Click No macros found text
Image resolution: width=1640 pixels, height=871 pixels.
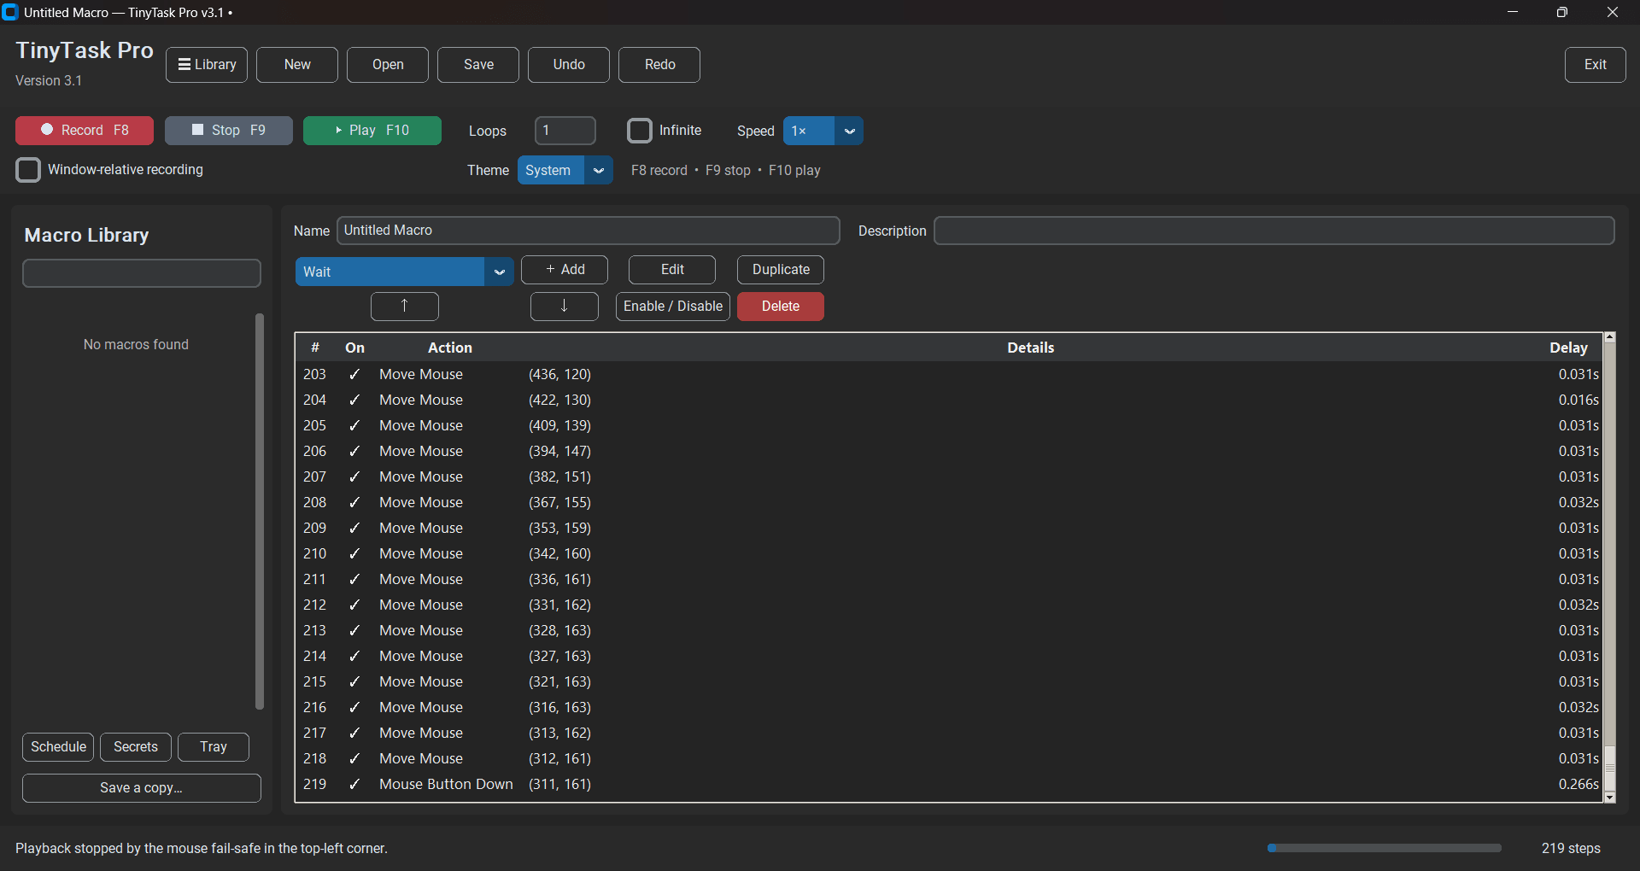tap(136, 344)
